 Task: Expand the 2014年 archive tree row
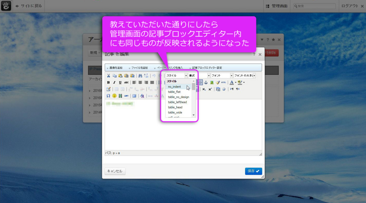(90, 113)
